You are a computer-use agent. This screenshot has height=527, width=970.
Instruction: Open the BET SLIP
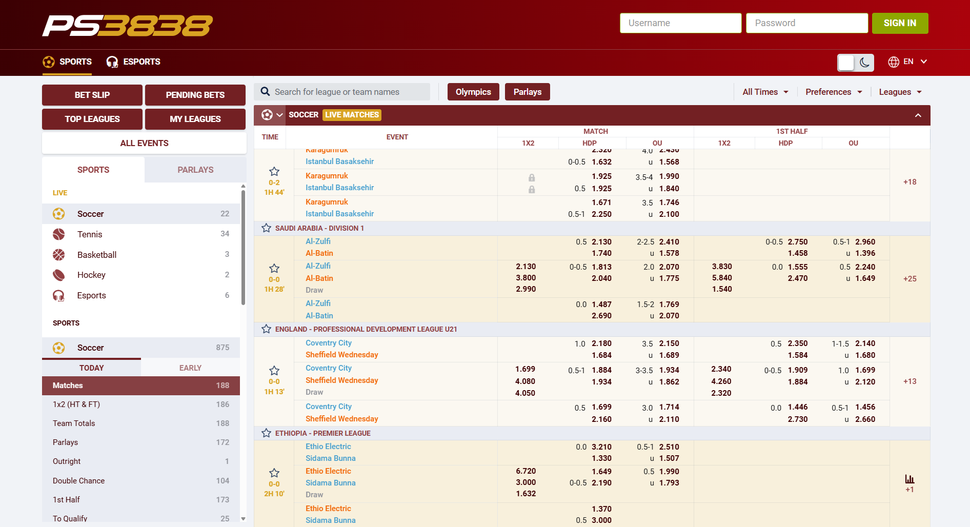pos(92,95)
